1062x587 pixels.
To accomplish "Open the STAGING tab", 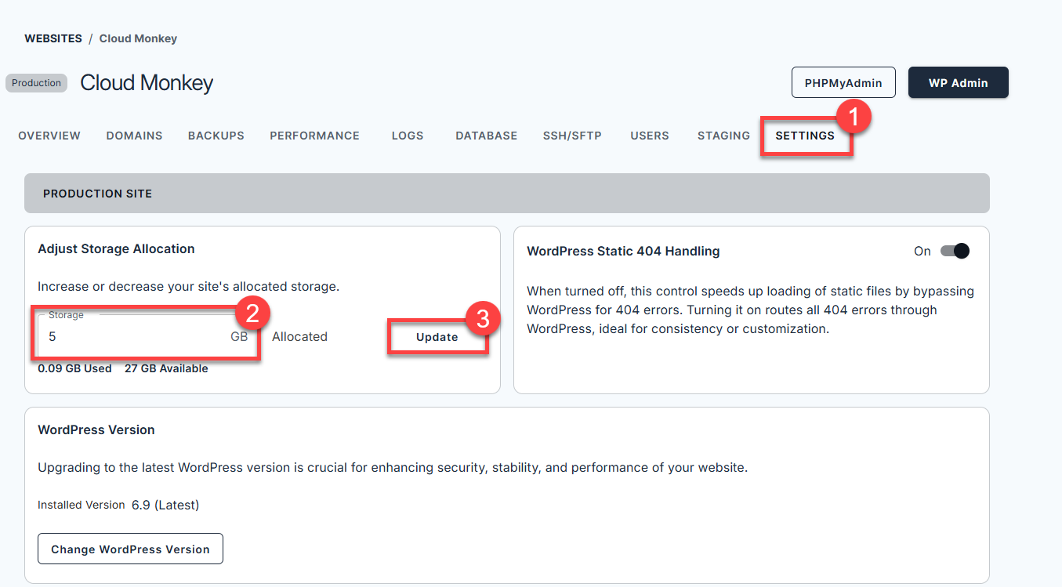I will point(722,135).
